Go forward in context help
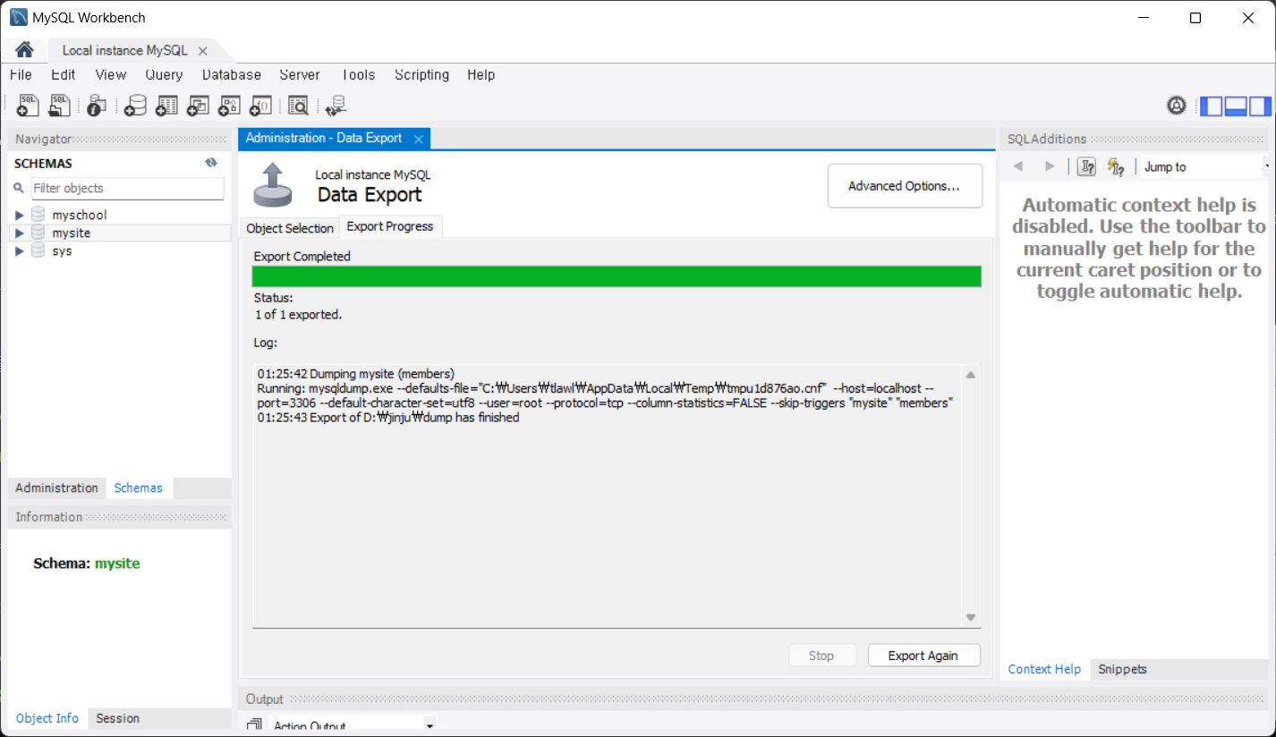 click(x=1050, y=166)
